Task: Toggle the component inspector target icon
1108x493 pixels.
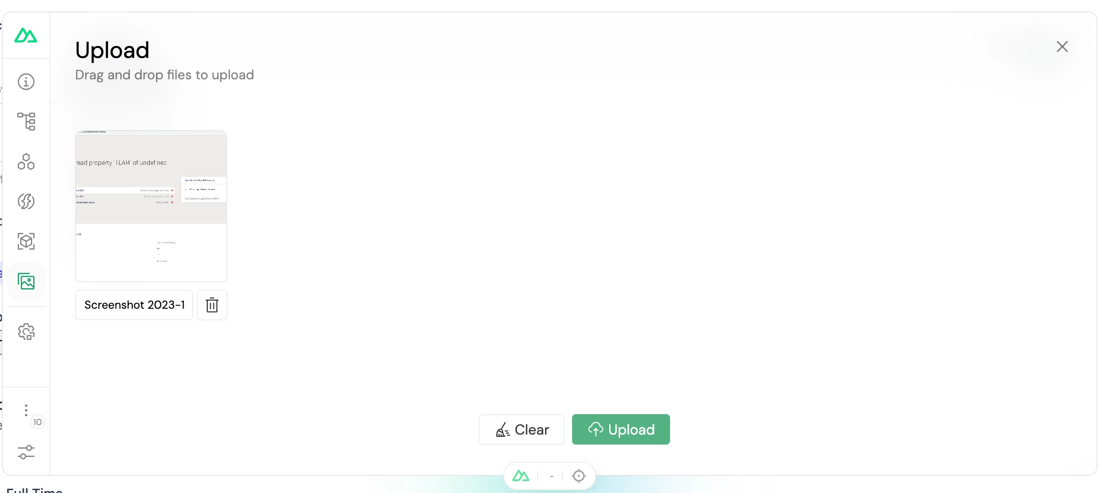Action: [x=579, y=476]
